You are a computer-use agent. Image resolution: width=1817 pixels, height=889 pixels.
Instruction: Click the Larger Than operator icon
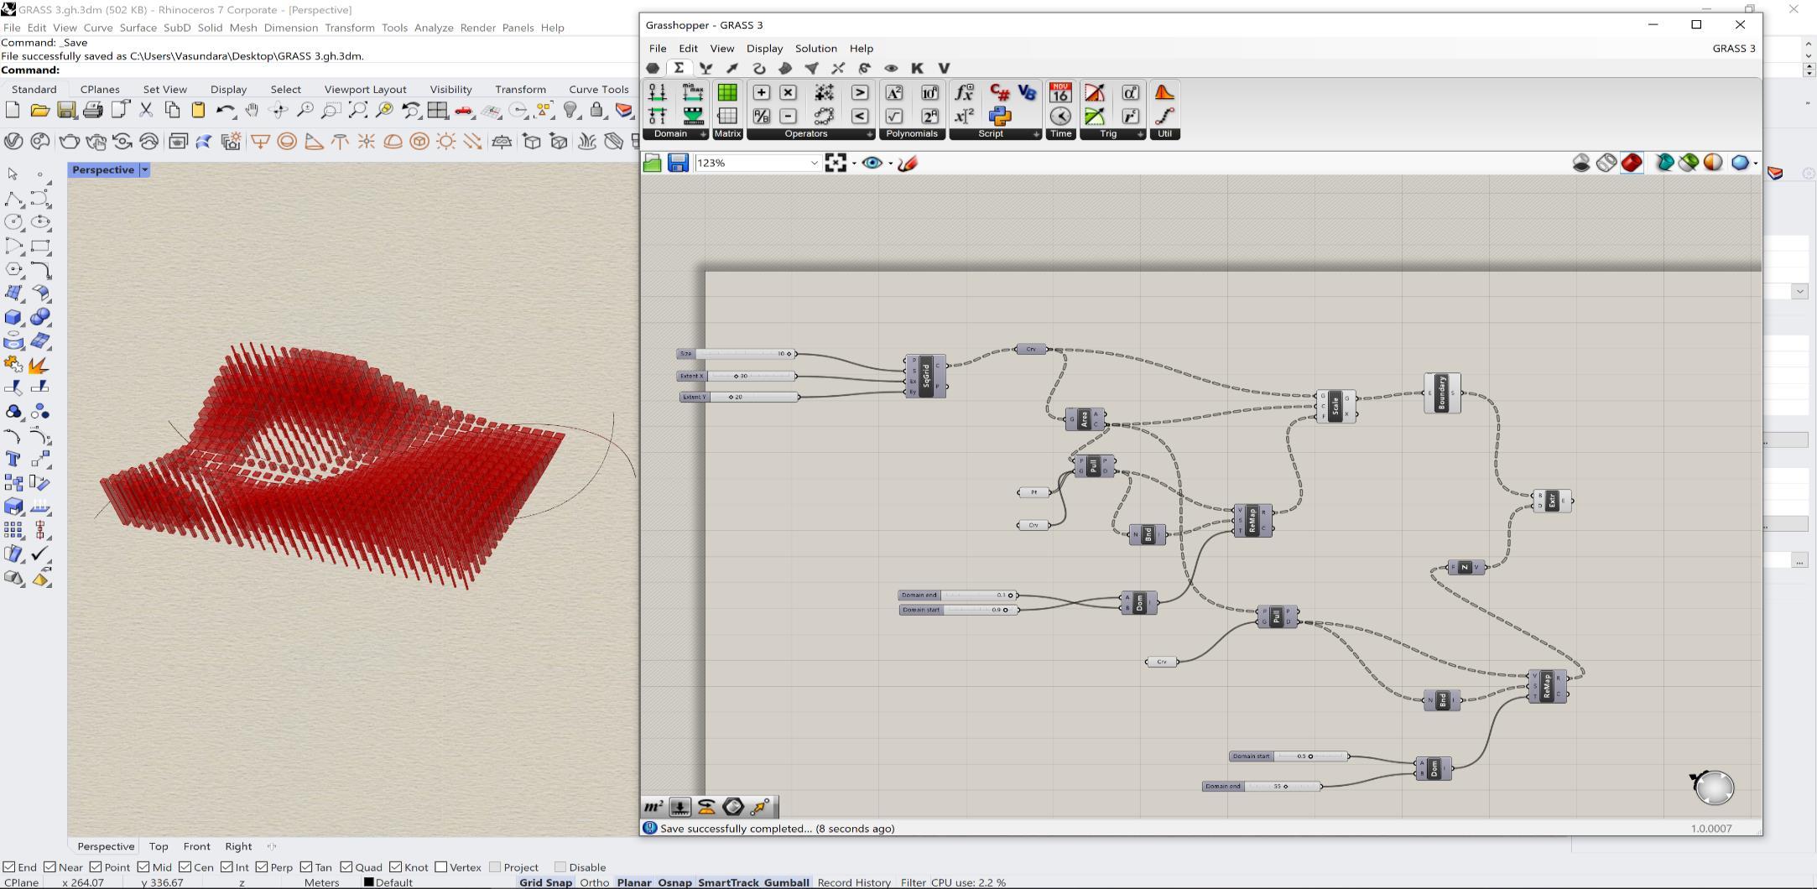860,92
